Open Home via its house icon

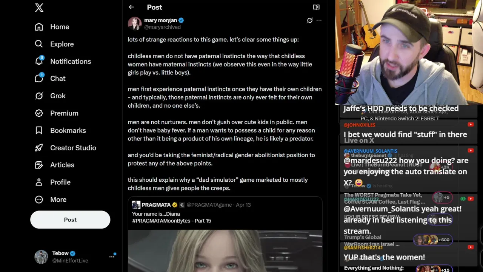pos(39,27)
